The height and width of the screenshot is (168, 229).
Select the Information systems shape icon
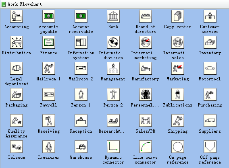click(81, 42)
